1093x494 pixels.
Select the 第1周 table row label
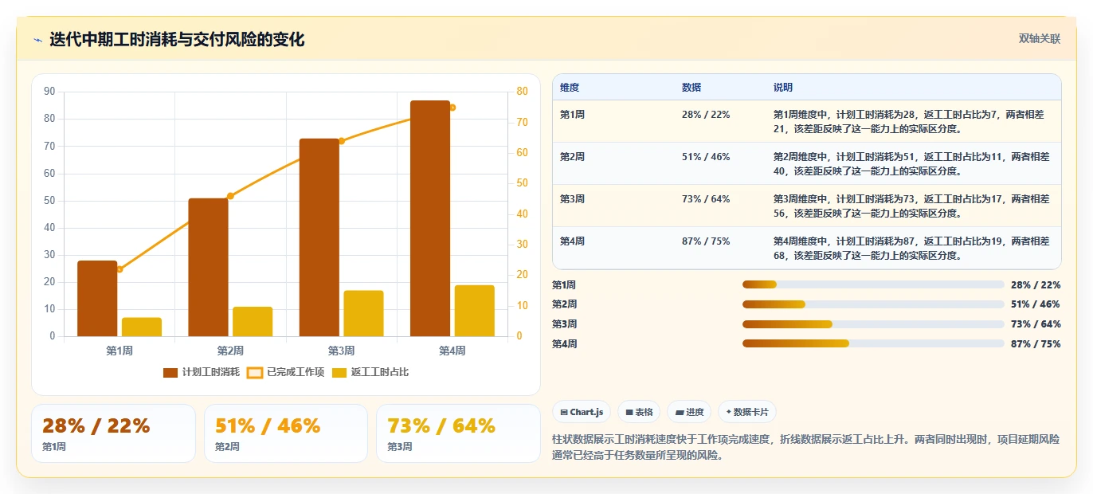[x=572, y=115]
